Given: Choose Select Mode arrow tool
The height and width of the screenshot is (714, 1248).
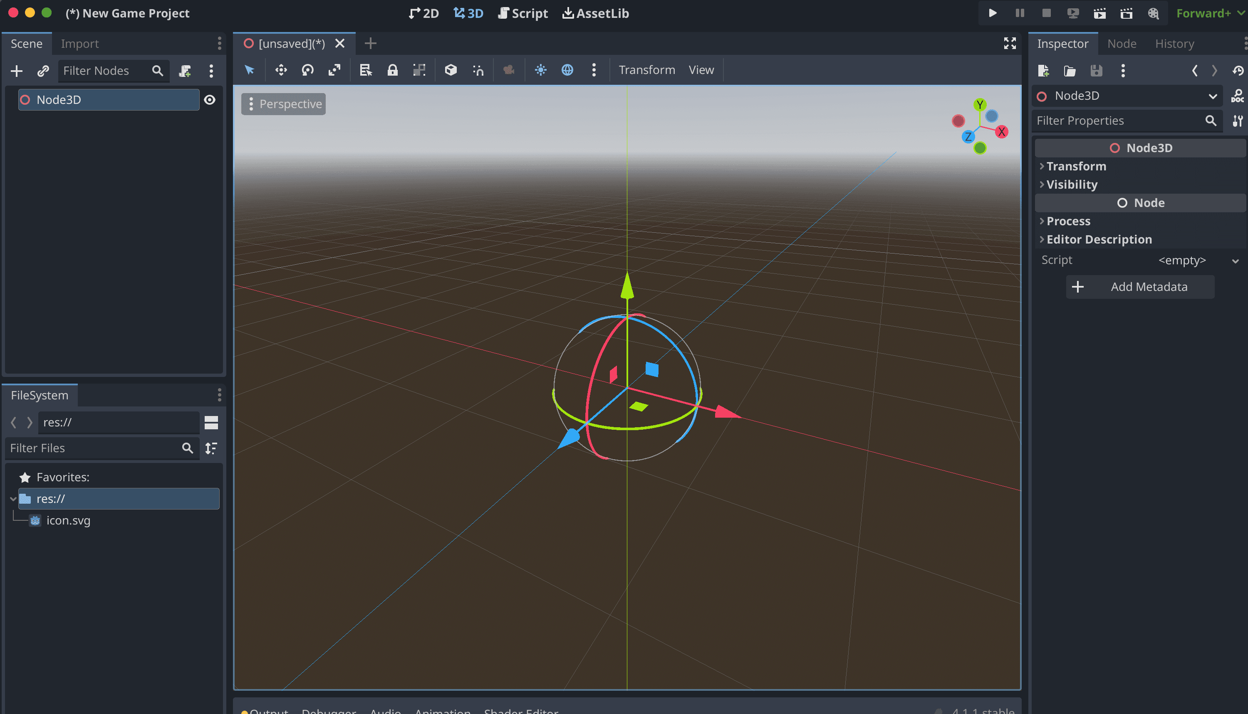Looking at the screenshot, I should pos(250,70).
